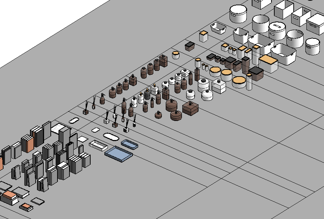Image resolution: width=324 pixels, height=219 pixels.
Task: Pick the white rectangular open tray
Action: (98, 145)
